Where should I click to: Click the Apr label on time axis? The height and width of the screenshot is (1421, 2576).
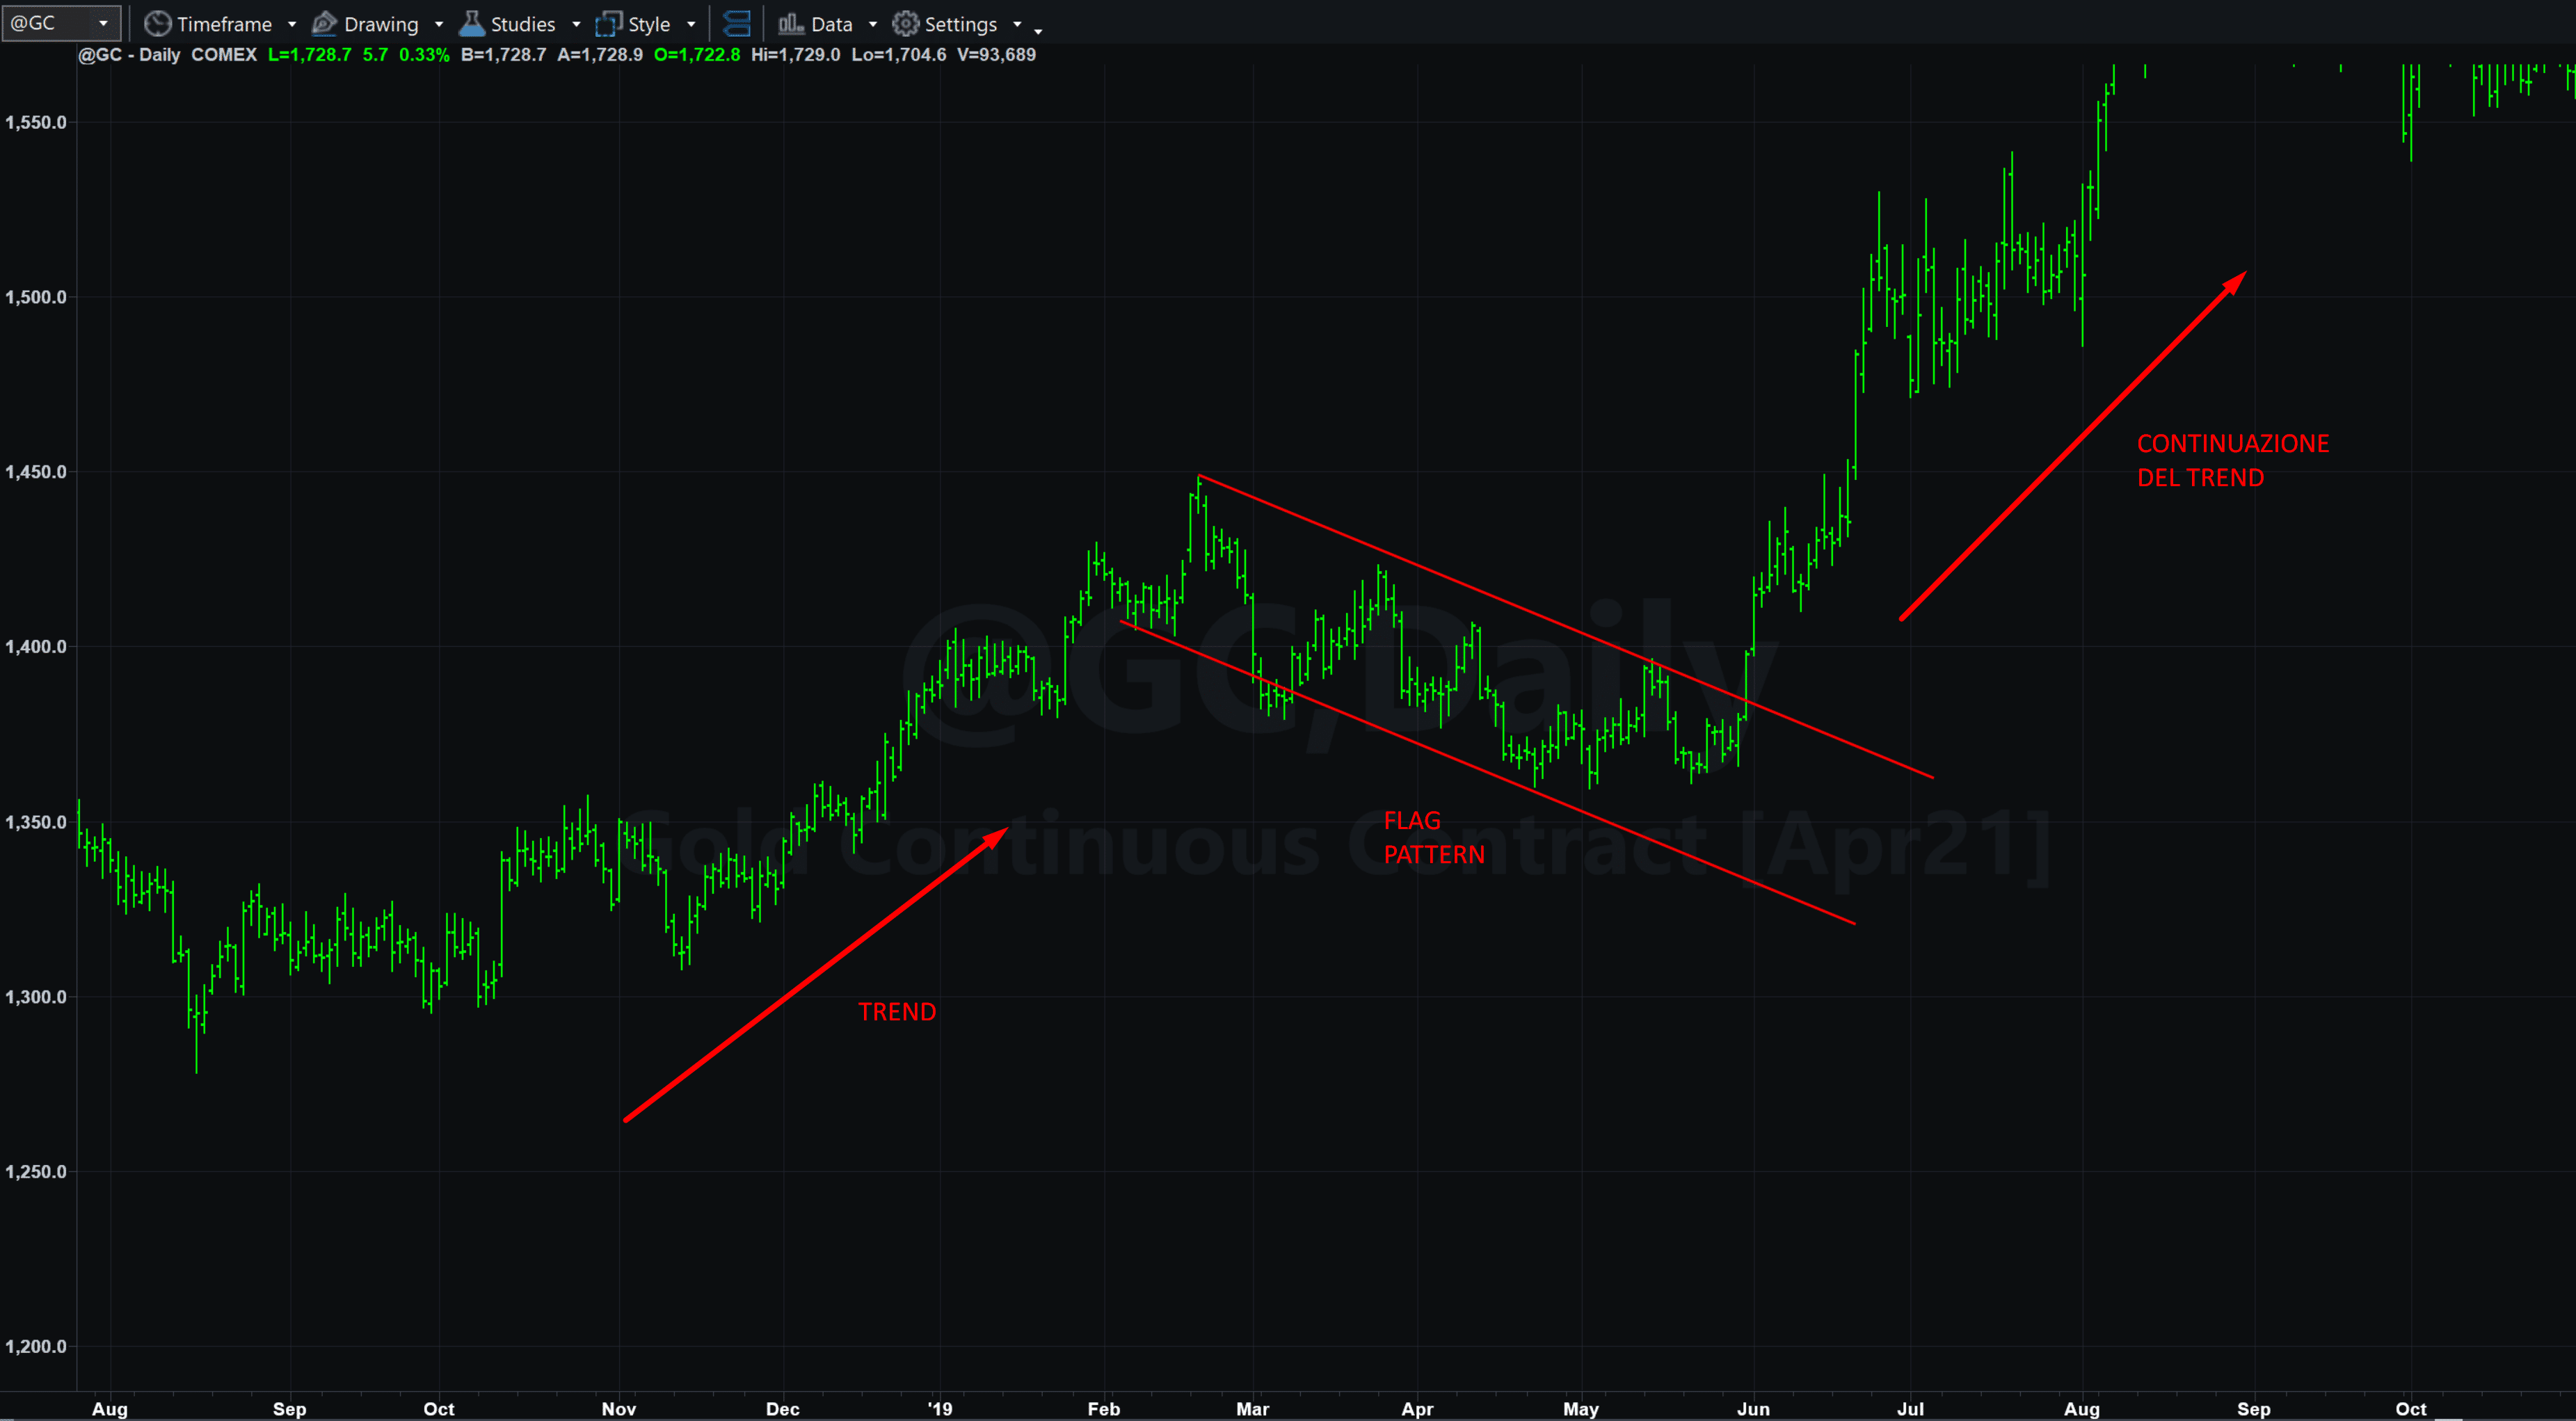(1417, 1408)
